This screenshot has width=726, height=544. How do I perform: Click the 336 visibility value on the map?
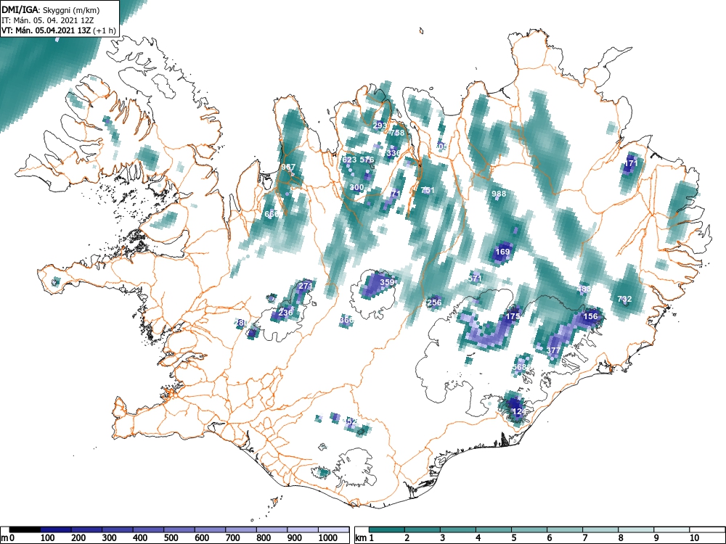pos(393,153)
